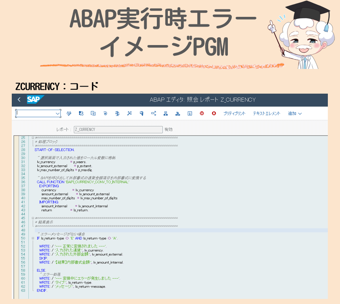Collapse the 処理ブロック comment block at line 25
Screen dimensions: 340x304
coord(33,138)
